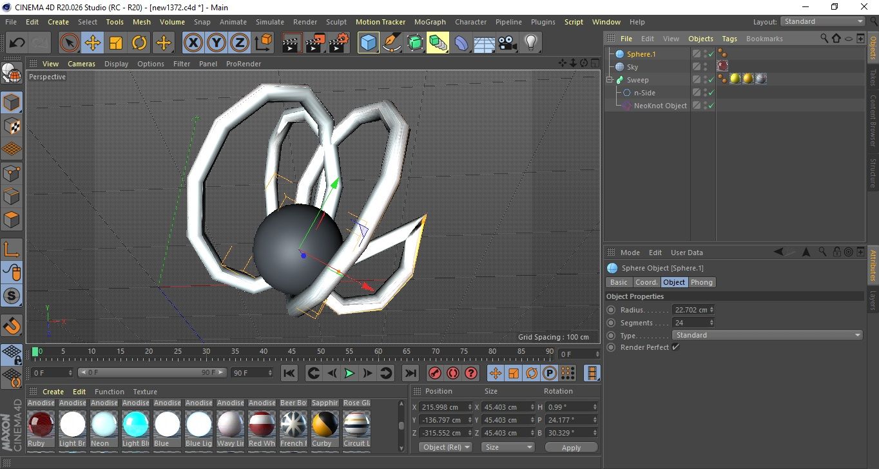Switch to Polygons mode
The width and height of the screenshot is (879, 469).
coord(12,219)
